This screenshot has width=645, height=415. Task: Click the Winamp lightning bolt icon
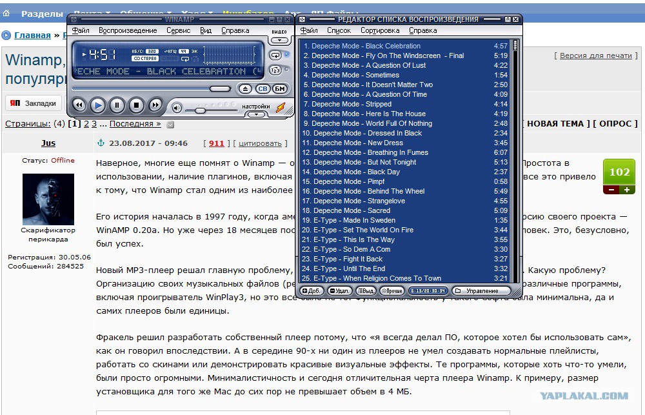click(x=281, y=107)
